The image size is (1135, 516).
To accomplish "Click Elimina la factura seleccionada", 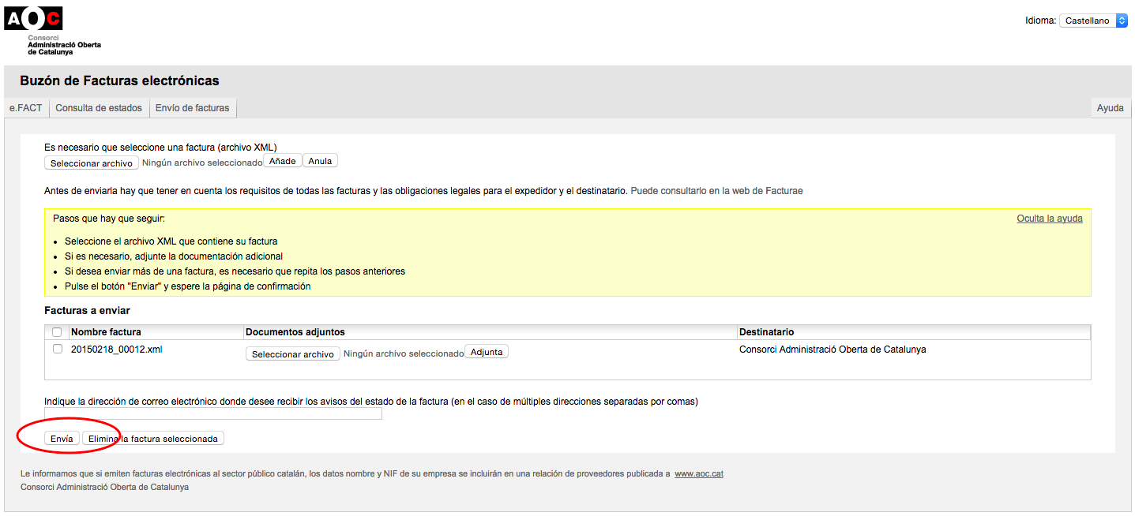I will (x=154, y=438).
